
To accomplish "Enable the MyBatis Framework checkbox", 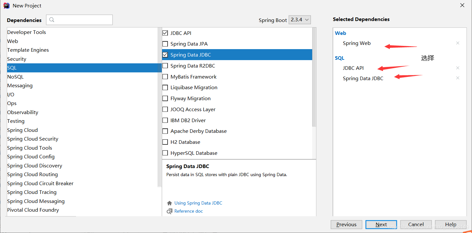I will tap(165, 77).
